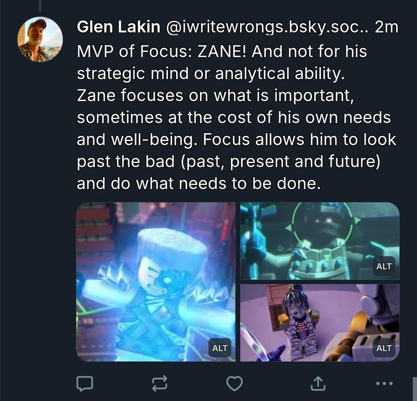This screenshot has width=417, height=401.
Task: Show ALT text for the glowing Zane image
Action: [x=220, y=348]
